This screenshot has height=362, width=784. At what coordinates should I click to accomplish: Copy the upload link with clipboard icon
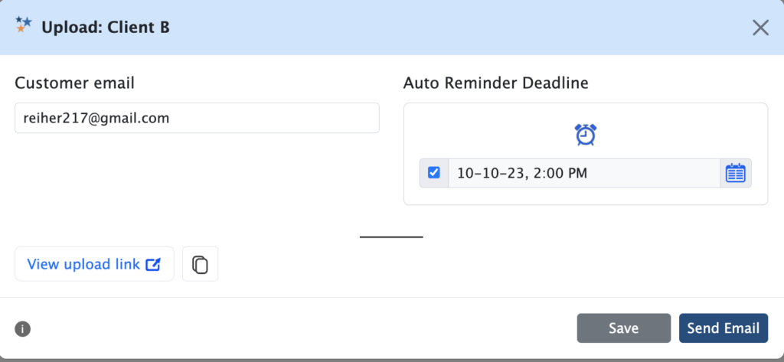point(200,265)
